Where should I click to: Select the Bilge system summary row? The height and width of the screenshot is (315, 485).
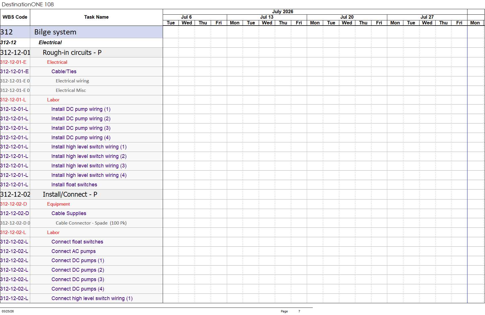[x=81, y=32]
